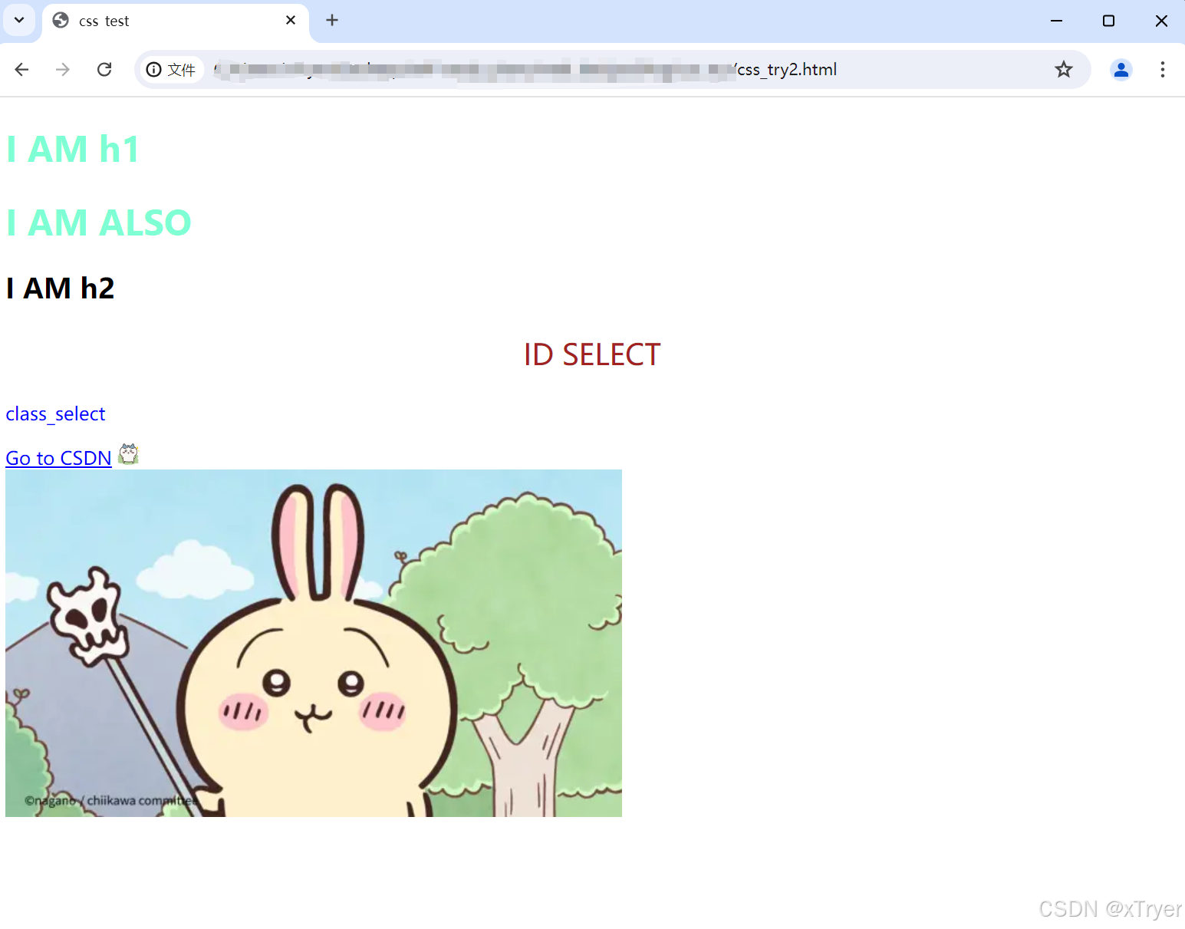Expand the tab search dropdown
Screen dimensions: 1185x929
tap(19, 21)
